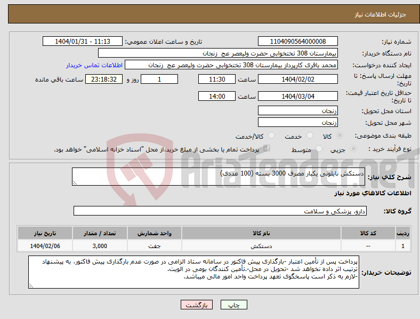This screenshot has width=420, height=319.
Task: Click the need date cell 1404/02/06
Action: pos(45,246)
